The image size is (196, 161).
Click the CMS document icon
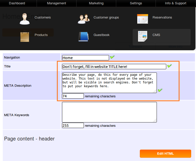(x=142, y=36)
